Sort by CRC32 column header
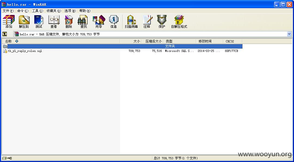This screenshot has height=162, width=294. click(233, 41)
